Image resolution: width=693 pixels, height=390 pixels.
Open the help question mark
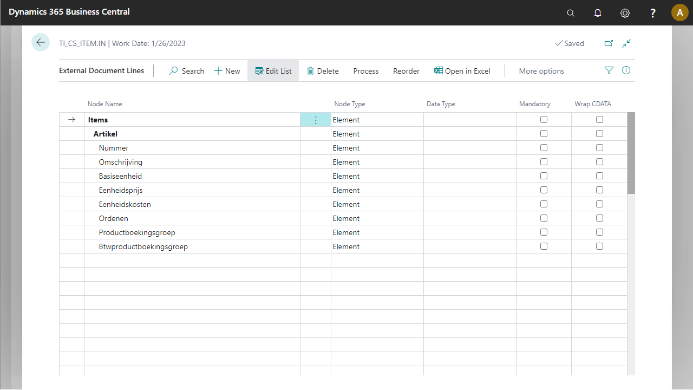653,13
